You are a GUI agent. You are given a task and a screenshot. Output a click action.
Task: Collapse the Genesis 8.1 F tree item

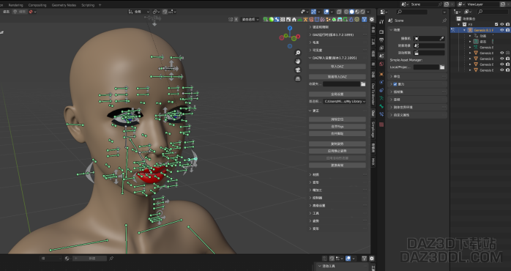click(x=465, y=30)
